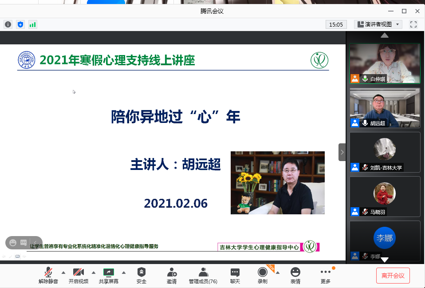The height and width of the screenshot is (288, 425).
Task: Enter full screen with the corner-brackets icon
Action: coord(413,24)
